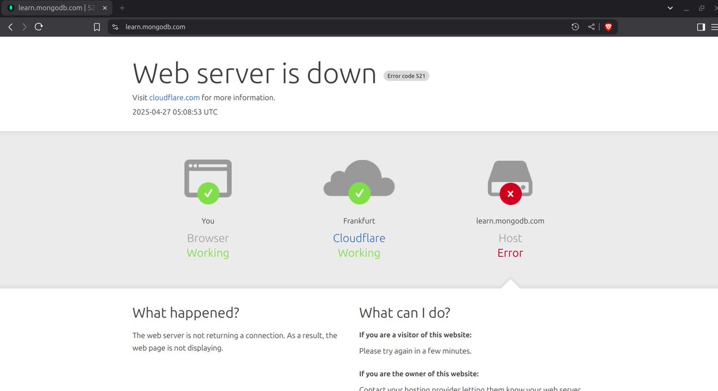
Task: Click the red error icon on Host
Action: (510, 193)
